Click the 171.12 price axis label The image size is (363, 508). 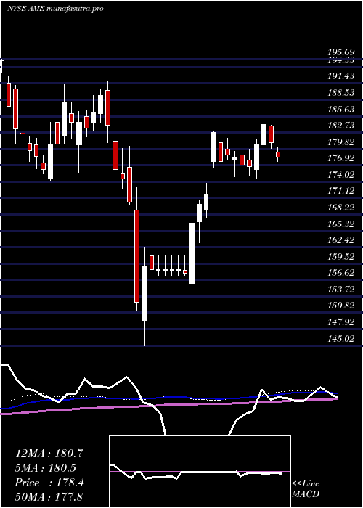pyautogui.click(x=340, y=191)
